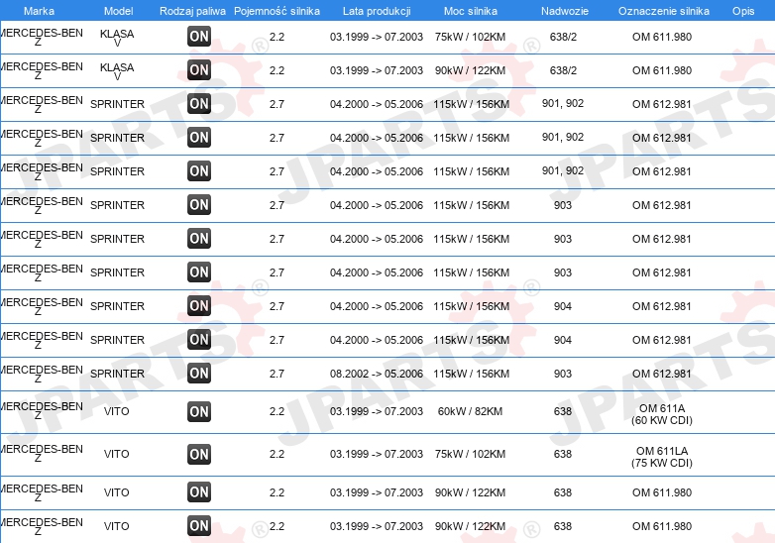Select '115kW / 156KM' in the 08.2002 row
Screen dimensions: 775x543
click(471, 374)
